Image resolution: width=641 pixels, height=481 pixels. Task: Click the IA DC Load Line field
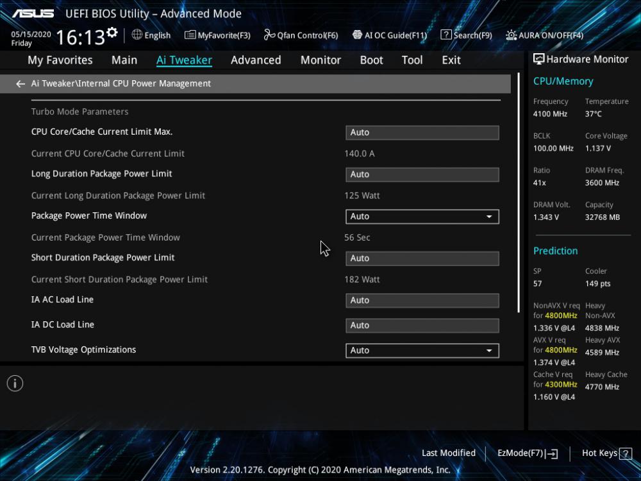point(422,326)
